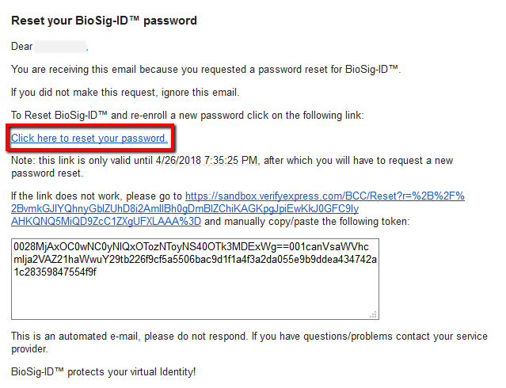
Task: Click the URL segment ending in AAA%3D
Action: tap(106, 222)
